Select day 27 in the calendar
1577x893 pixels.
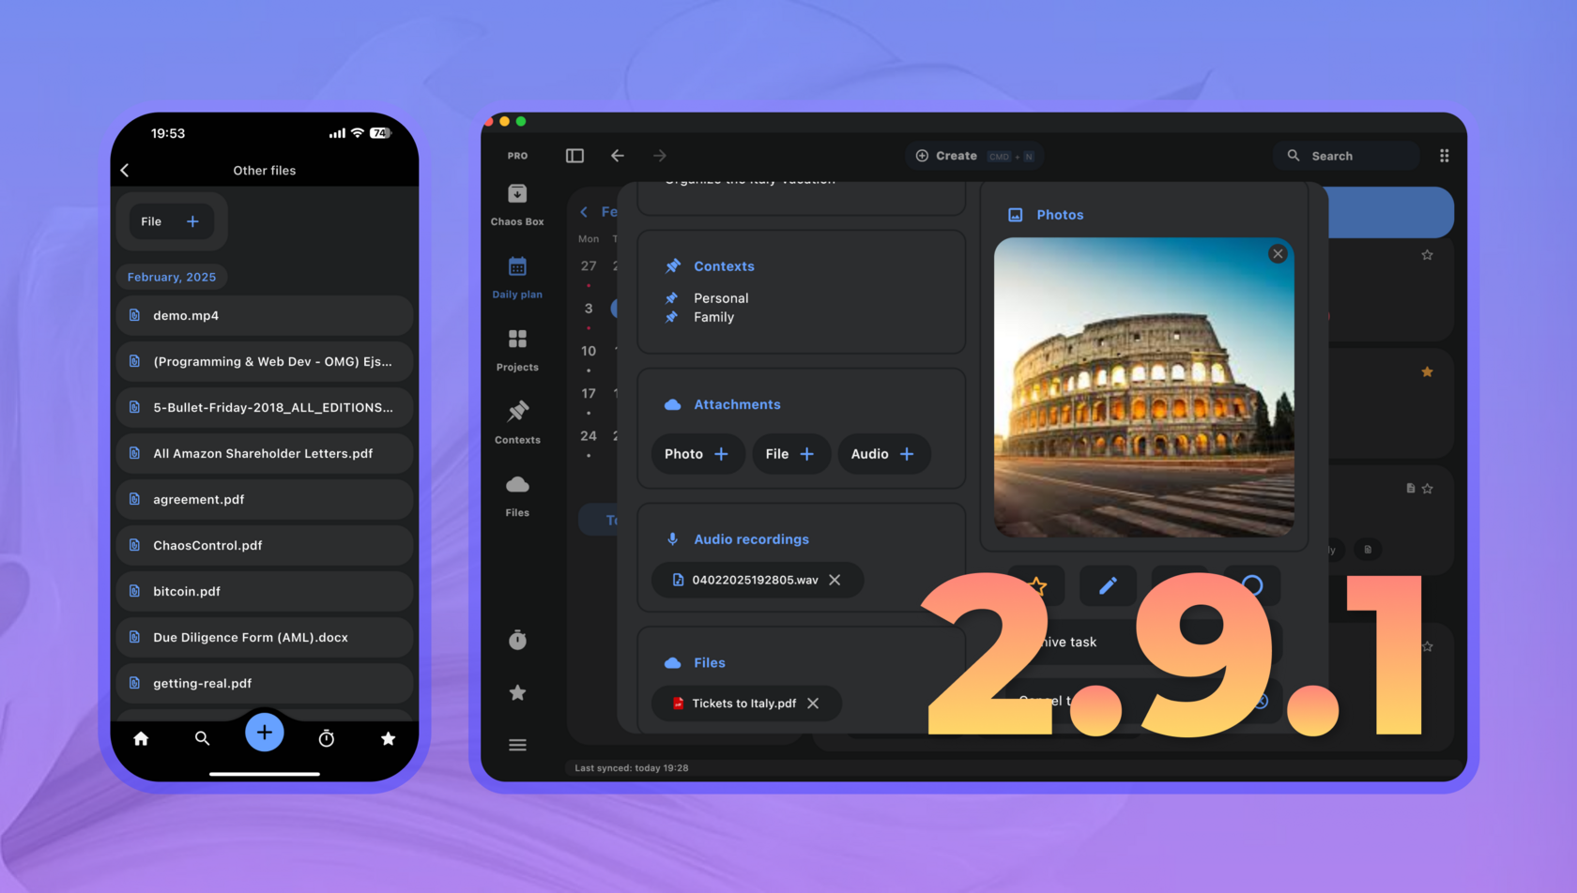(x=589, y=266)
